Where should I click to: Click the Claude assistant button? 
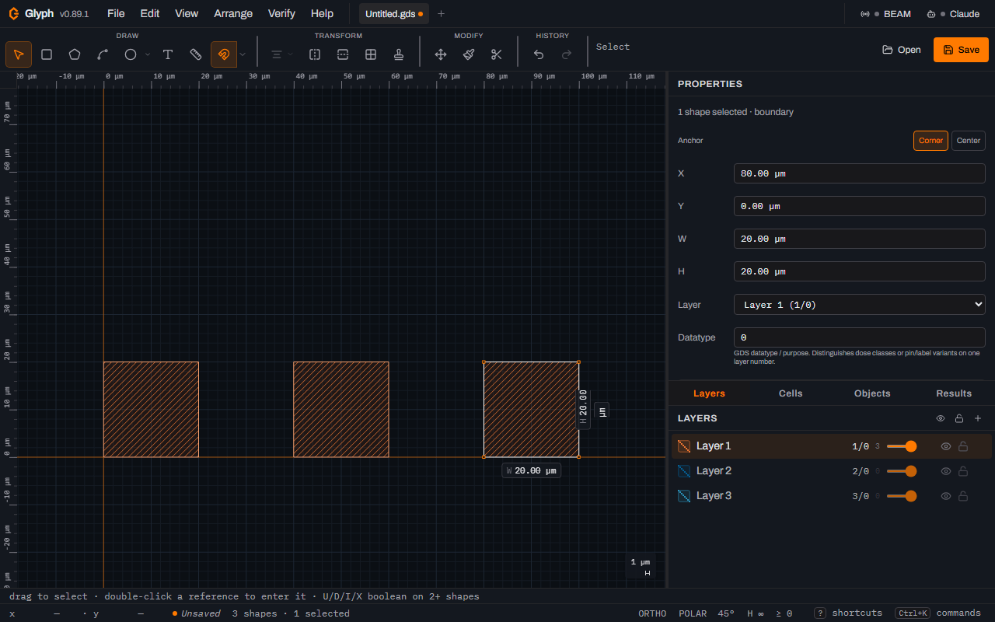953,14
